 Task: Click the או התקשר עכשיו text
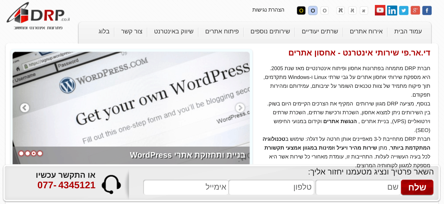(x=66, y=175)
